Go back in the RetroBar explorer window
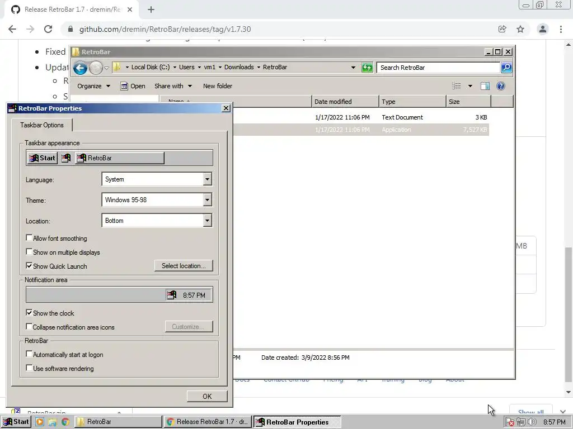Screen dimensions: 573x429 [x=80, y=68]
